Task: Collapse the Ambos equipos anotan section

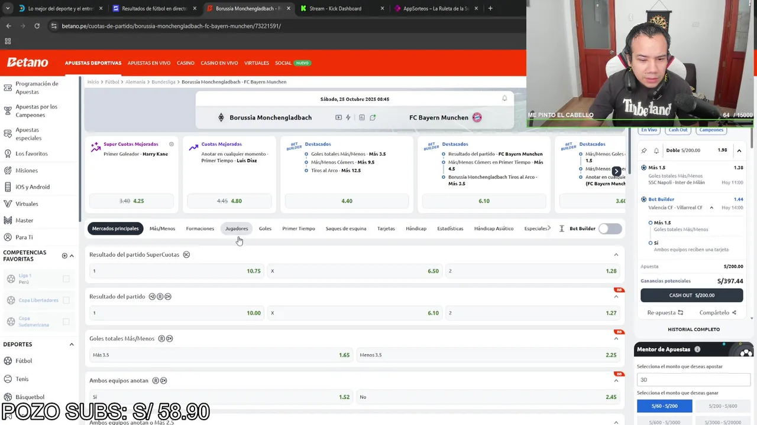Action: (616, 380)
